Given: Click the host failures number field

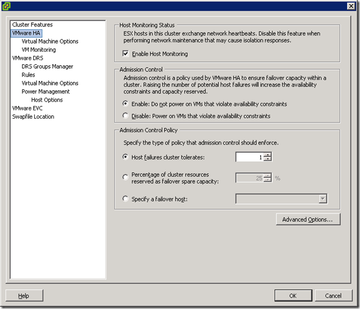Looking at the screenshot, I should pyautogui.click(x=250, y=157).
